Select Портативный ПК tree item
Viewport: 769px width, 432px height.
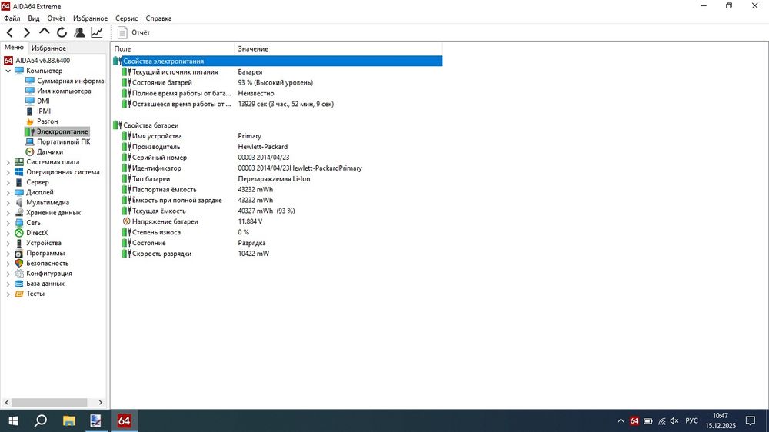coord(63,141)
